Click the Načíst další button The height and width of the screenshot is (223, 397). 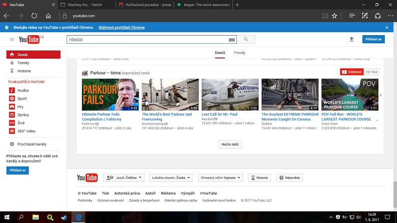[x=231, y=144]
